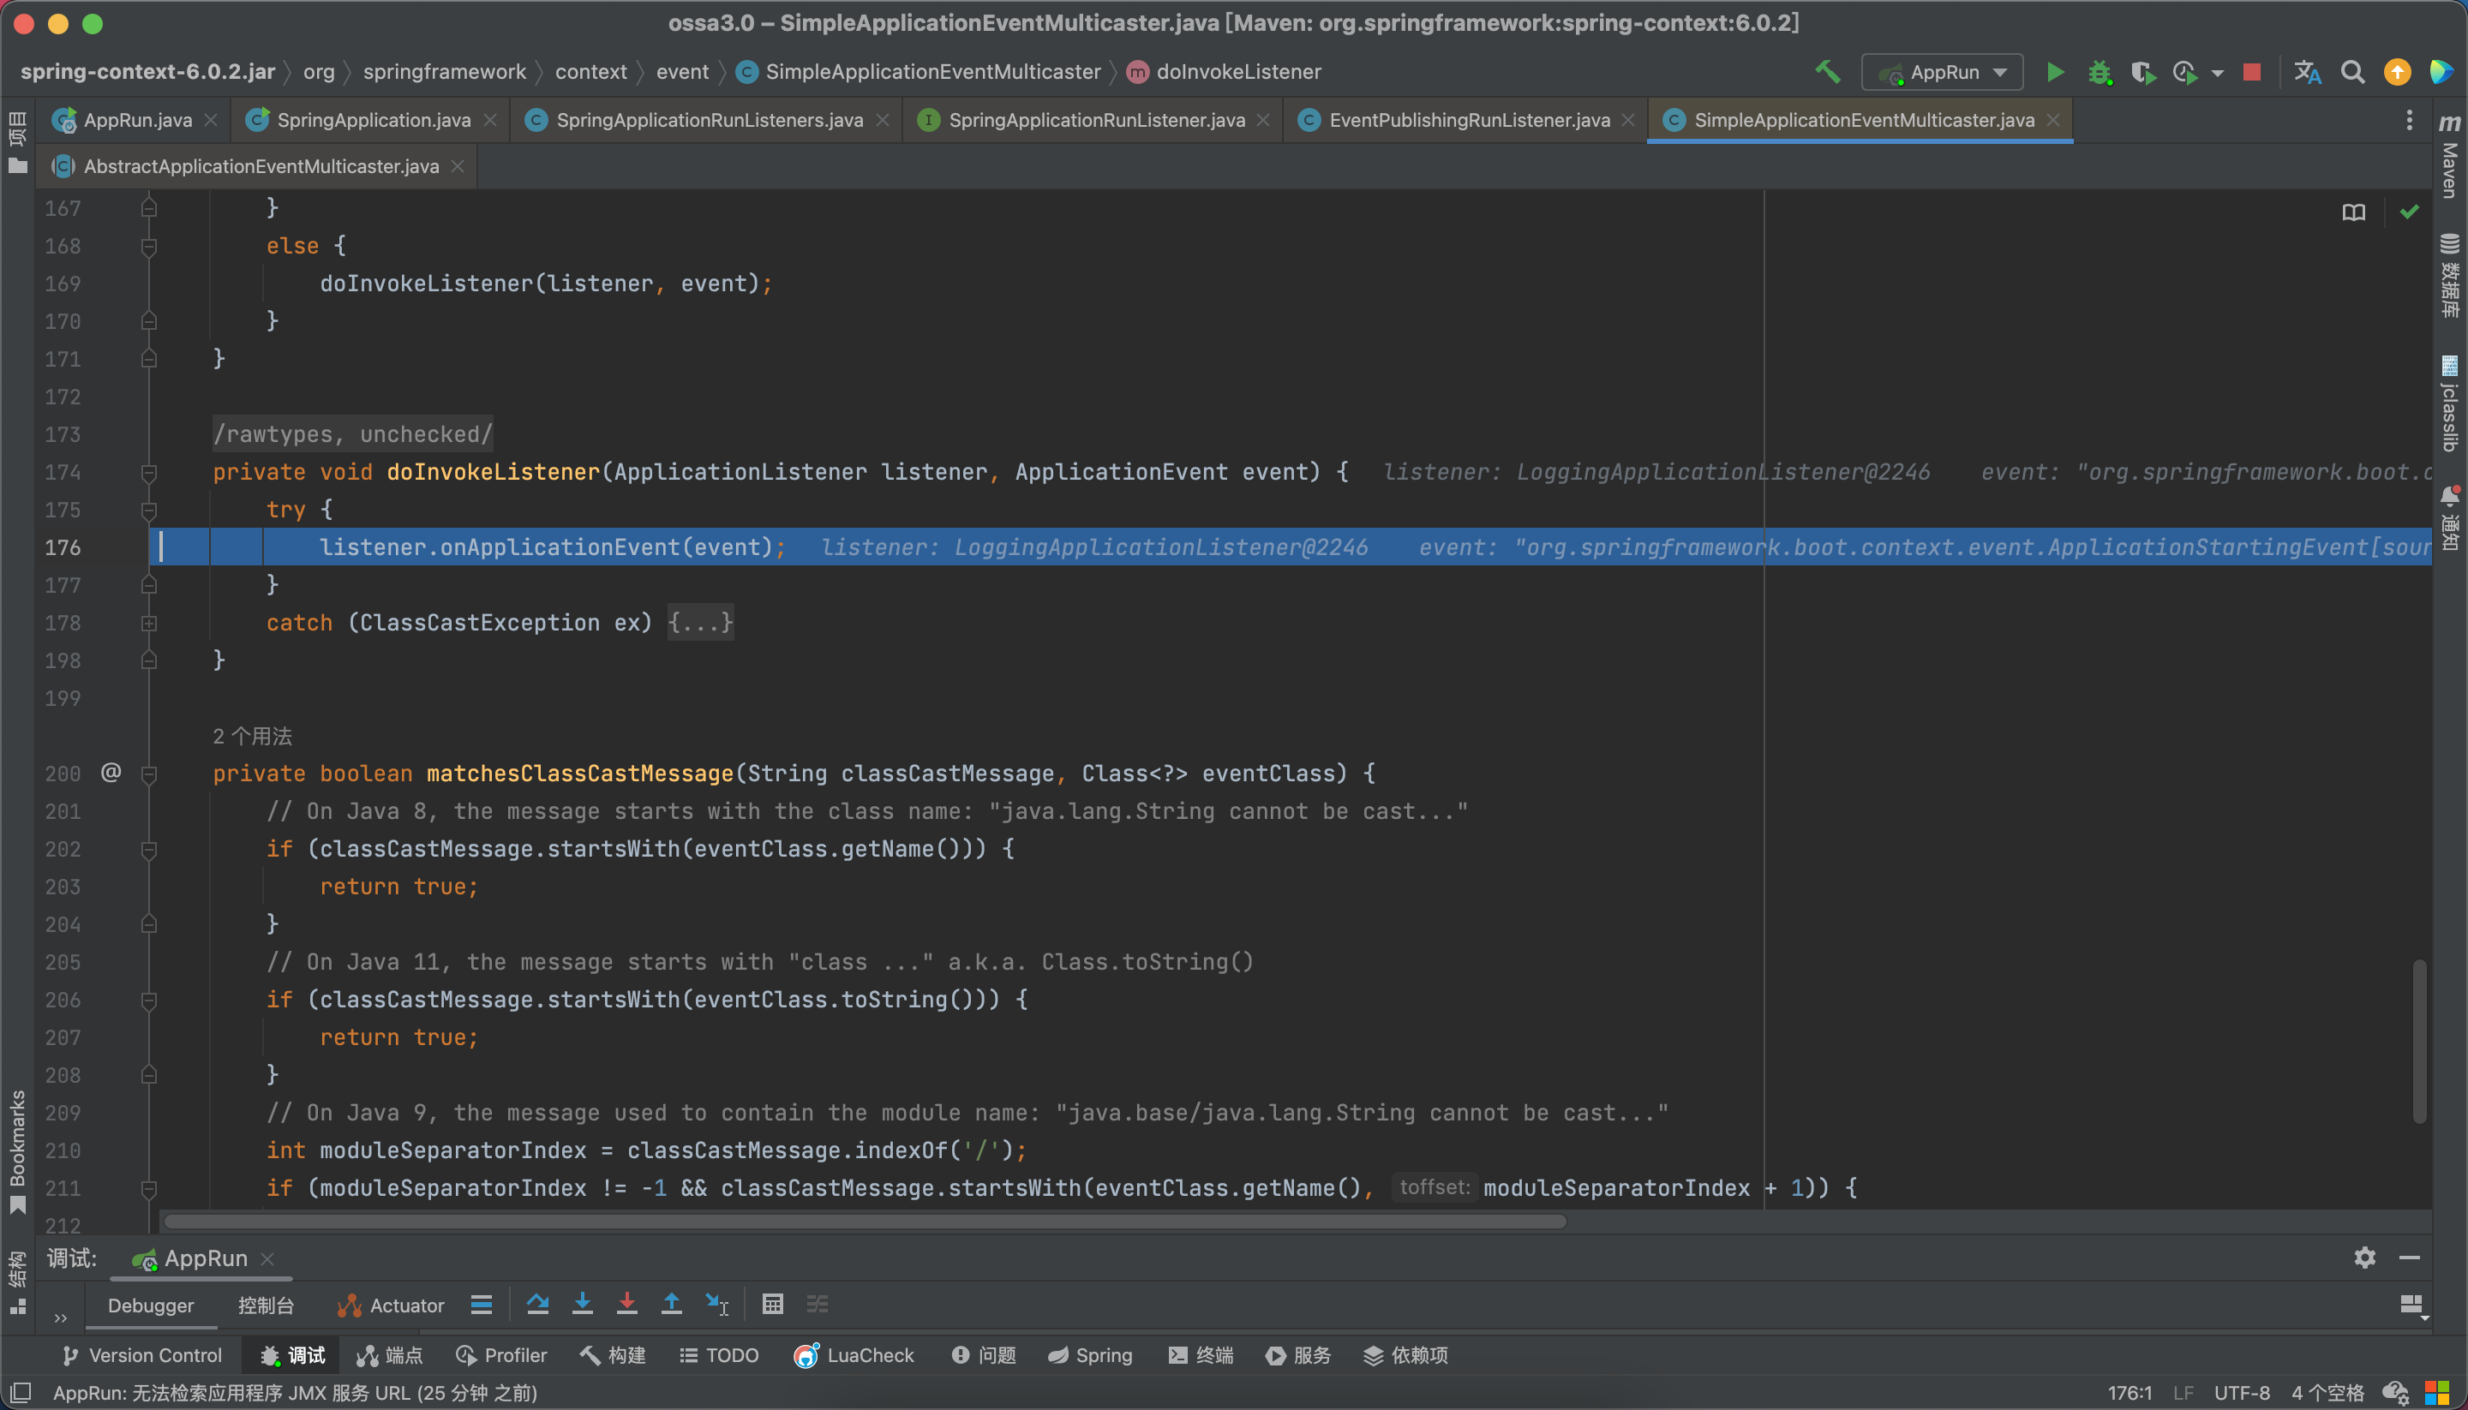Viewport: 2468px width, 1410px height.
Task: Stop the running AppRun process
Action: [2252, 73]
